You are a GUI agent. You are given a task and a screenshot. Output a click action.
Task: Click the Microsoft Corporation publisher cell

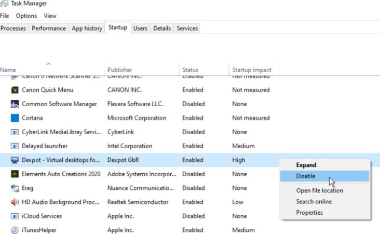click(137, 118)
